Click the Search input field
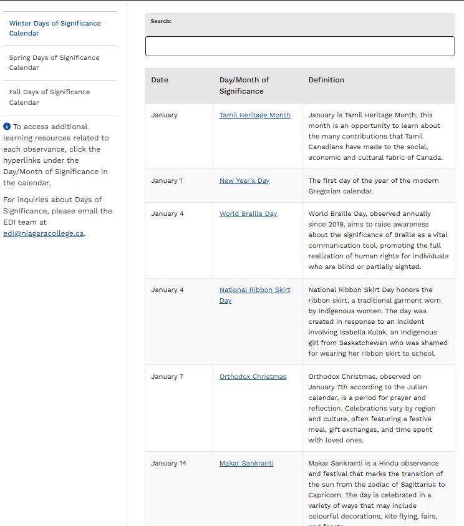The image size is (464, 526). 299,46
